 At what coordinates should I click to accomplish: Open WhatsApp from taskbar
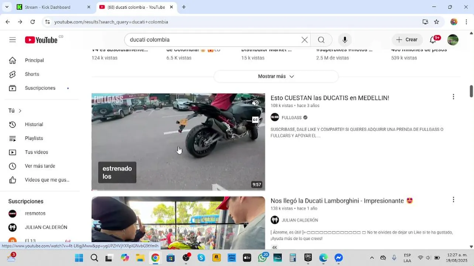pyautogui.click(x=262, y=258)
